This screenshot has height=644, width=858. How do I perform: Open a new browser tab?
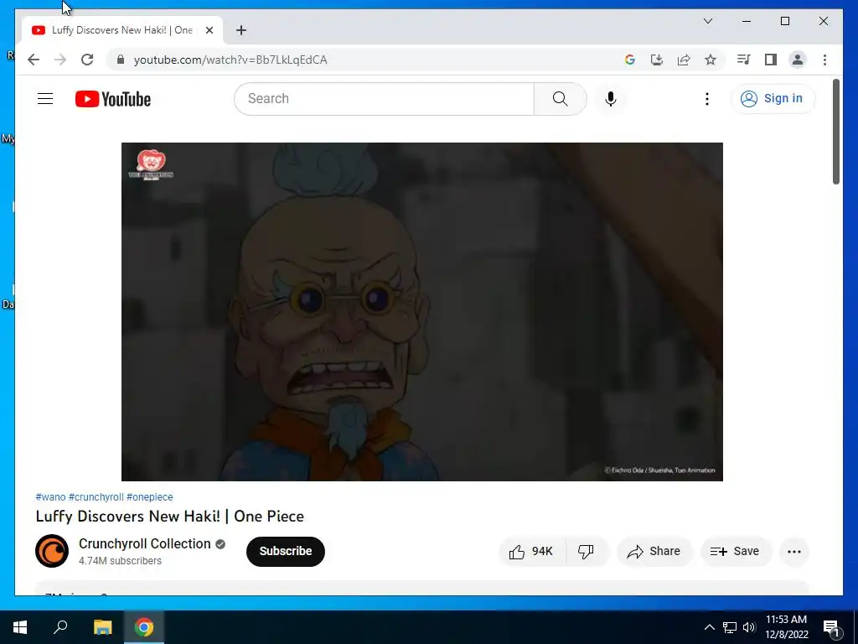click(240, 30)
